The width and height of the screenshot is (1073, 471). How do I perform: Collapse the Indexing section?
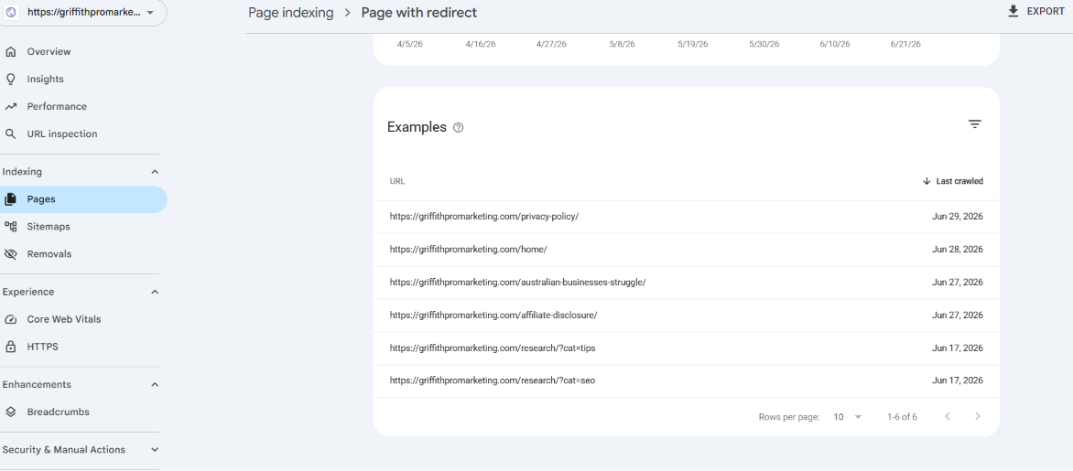point(155,172)
